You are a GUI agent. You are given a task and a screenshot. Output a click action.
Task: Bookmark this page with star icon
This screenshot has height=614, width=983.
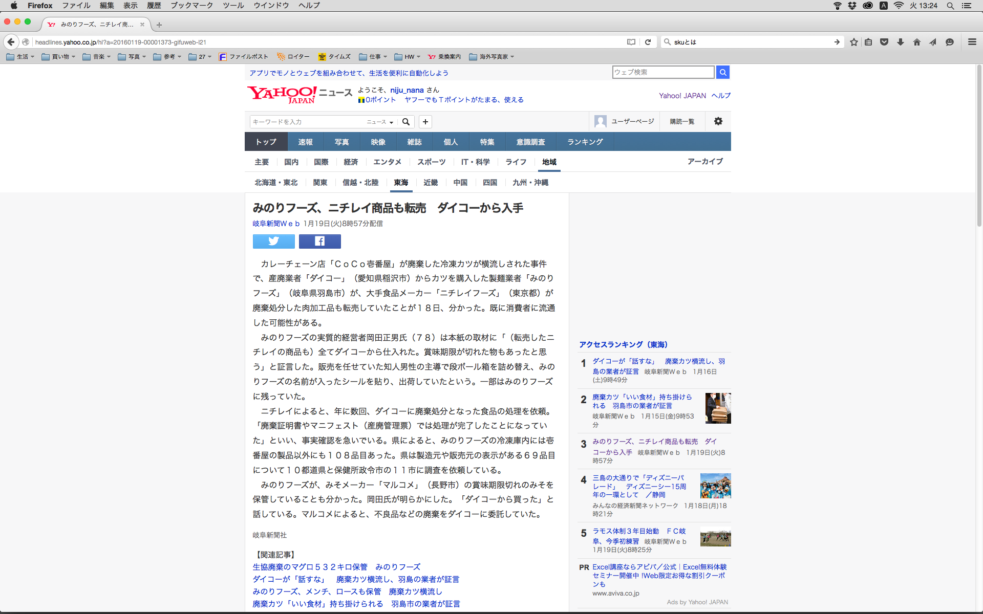tap(853, 42)
